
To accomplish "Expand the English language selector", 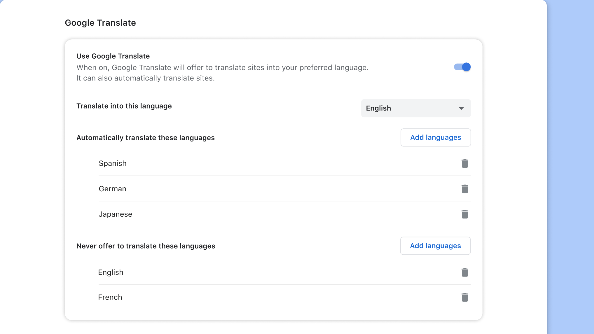I will pyautogui.click(x=415, y=108).
